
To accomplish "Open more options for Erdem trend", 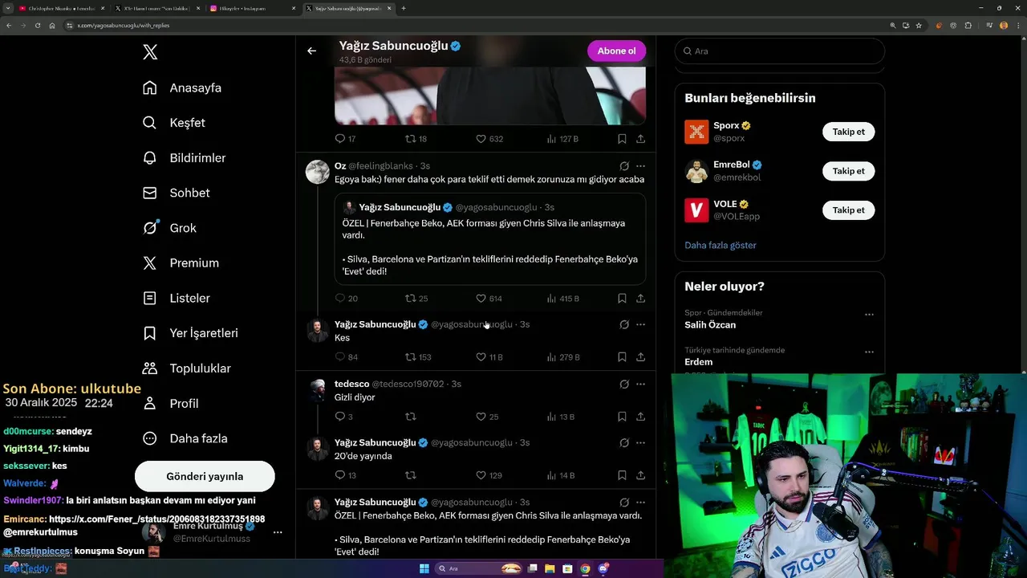I will 869,352.
